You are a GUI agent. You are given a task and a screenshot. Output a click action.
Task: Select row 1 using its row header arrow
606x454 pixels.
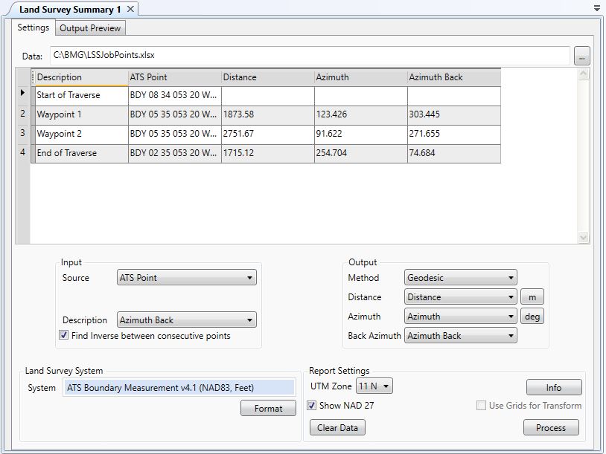tap(22, 94)
